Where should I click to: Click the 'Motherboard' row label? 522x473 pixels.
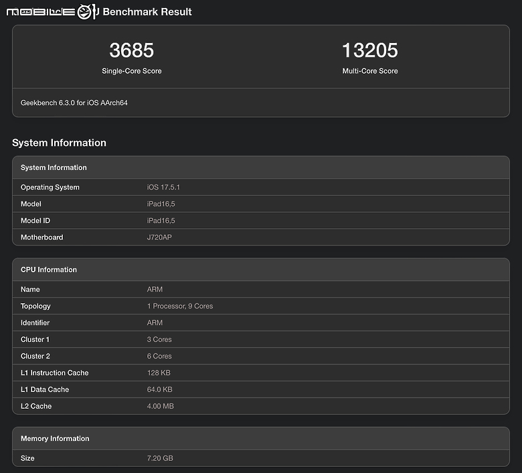click(x=41, y=238)
